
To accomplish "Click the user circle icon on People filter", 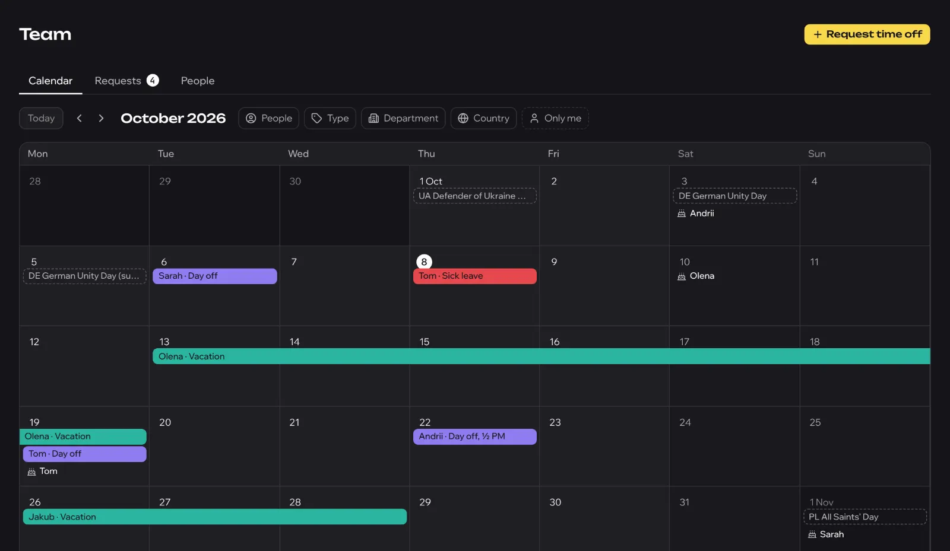I will click(x=251, y=118).
